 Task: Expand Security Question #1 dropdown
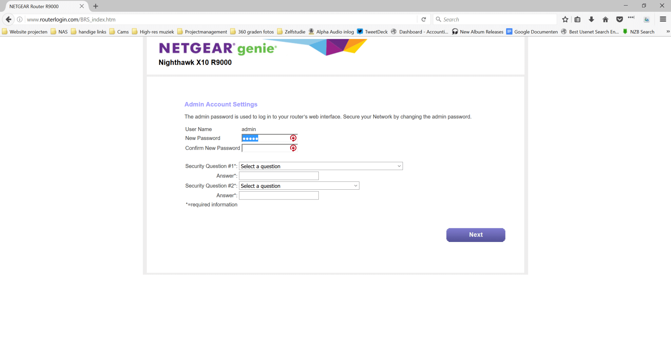coord(321,166)
